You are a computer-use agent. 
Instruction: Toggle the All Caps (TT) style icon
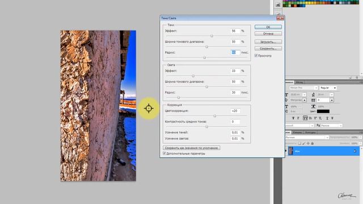tap(305, 118)
